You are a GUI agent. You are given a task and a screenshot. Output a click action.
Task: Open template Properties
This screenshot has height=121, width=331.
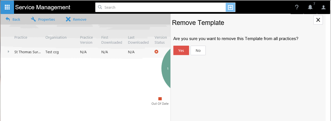(43, 19)
